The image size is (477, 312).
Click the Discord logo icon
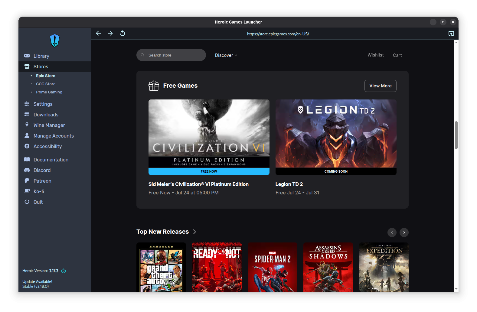coord(27,170)
